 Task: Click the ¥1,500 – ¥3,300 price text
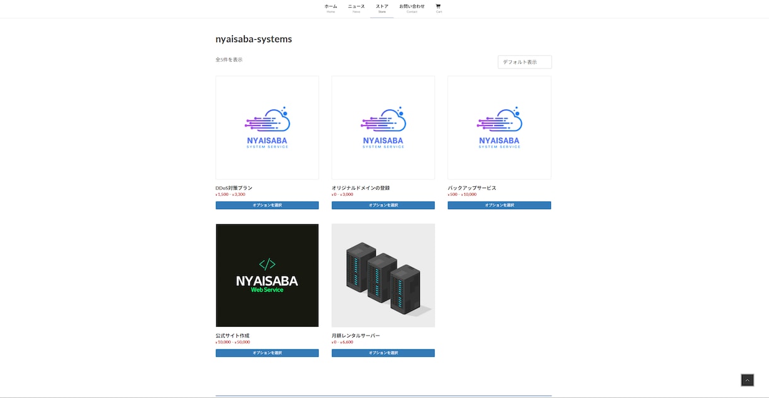(x=230, y=195)
